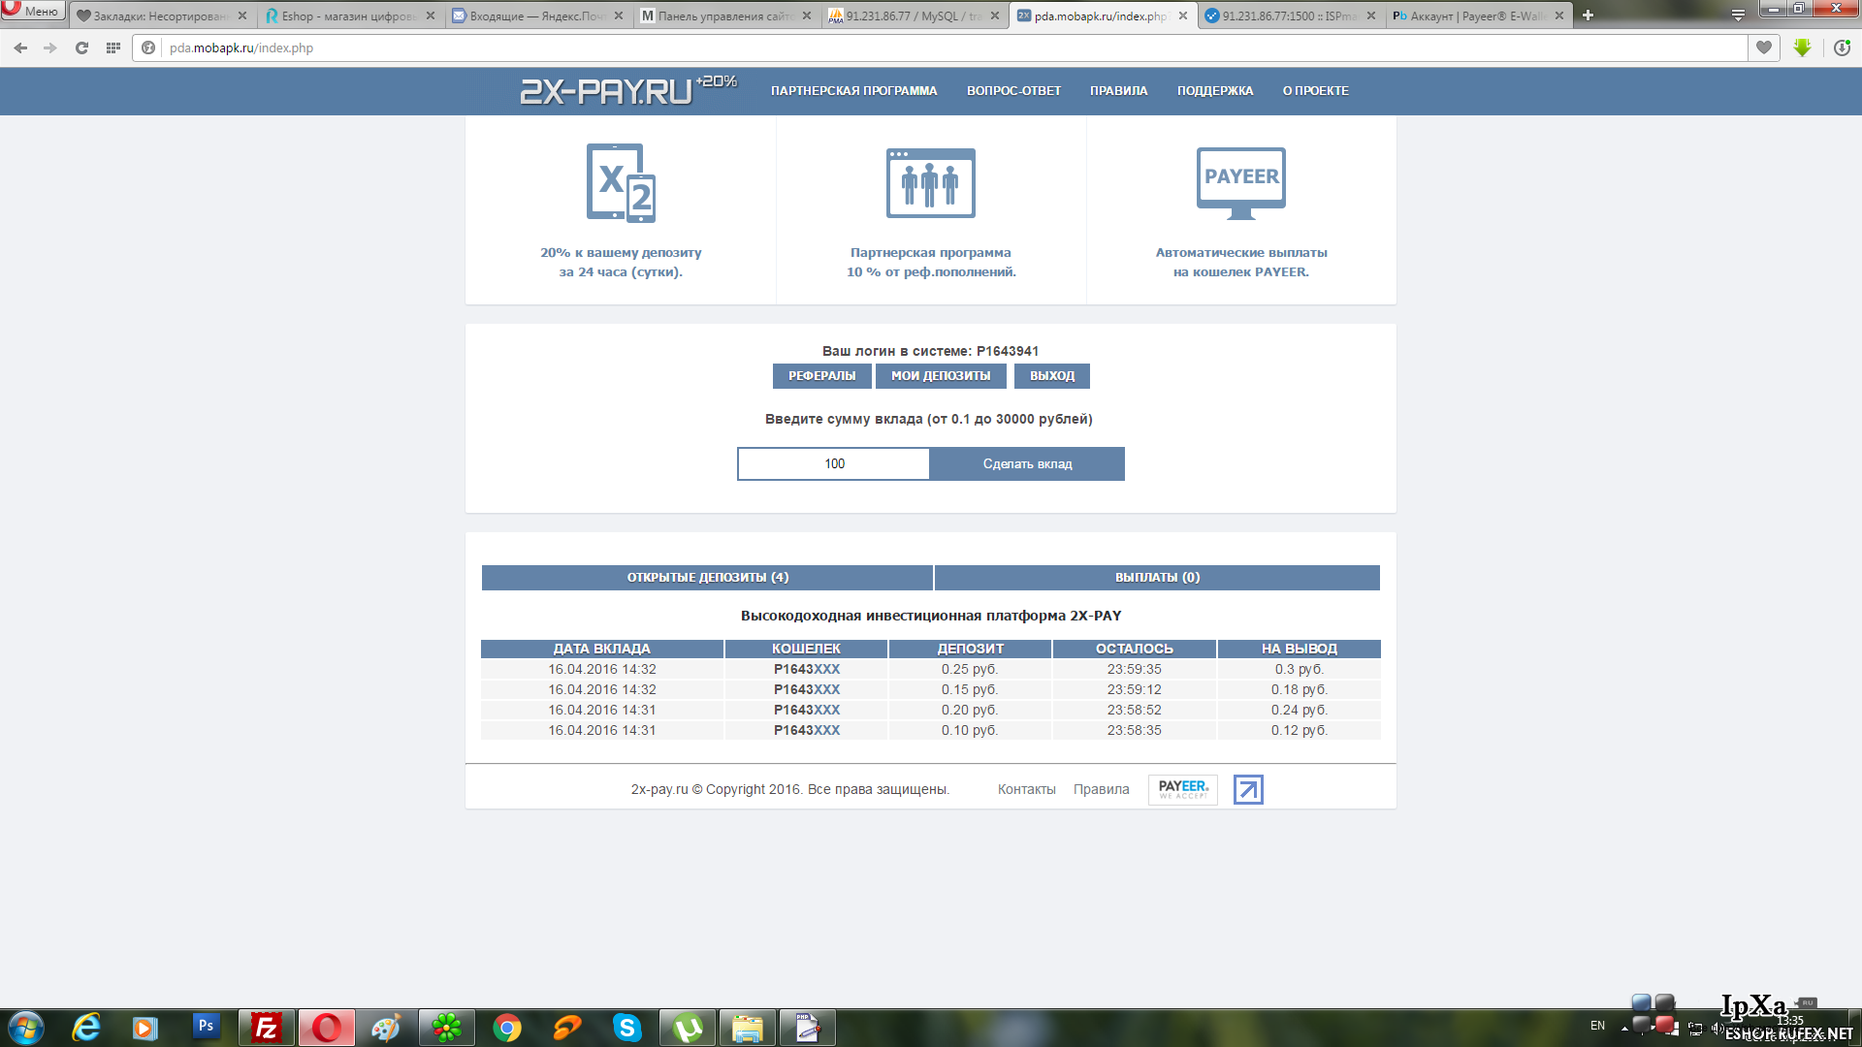Open the Windows Start button
Image resolution: width=1862 pixels, height=1047 pixels.
(x=26, y=1028)
